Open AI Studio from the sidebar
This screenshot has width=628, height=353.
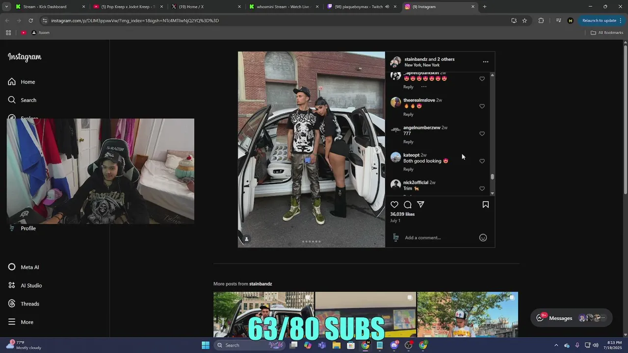click(x=25, y=285)
